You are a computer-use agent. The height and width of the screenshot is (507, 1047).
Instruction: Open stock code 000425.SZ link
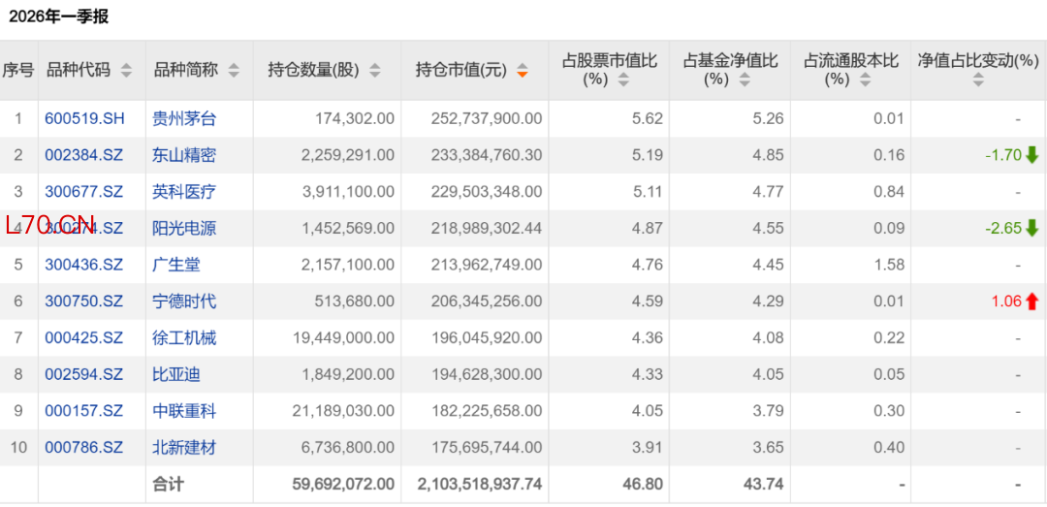click(84, 338)
